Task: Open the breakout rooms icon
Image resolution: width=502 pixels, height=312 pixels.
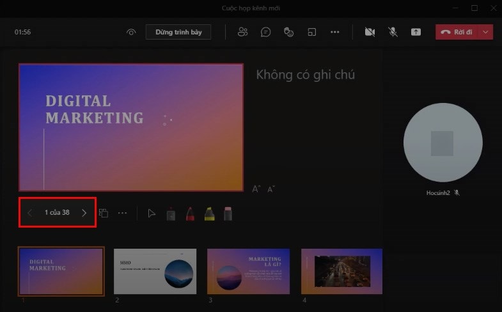Action: pos(312,32)
